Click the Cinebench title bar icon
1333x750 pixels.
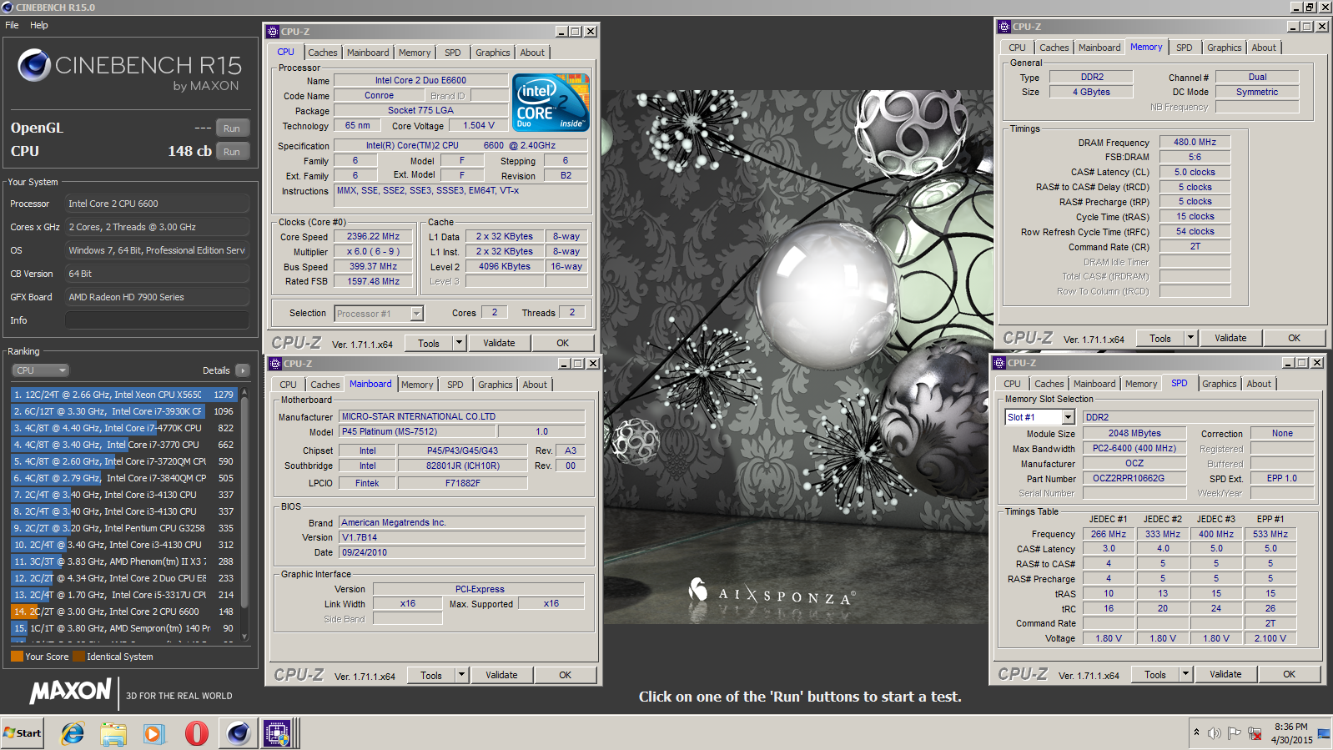click(x=8, y=7)
